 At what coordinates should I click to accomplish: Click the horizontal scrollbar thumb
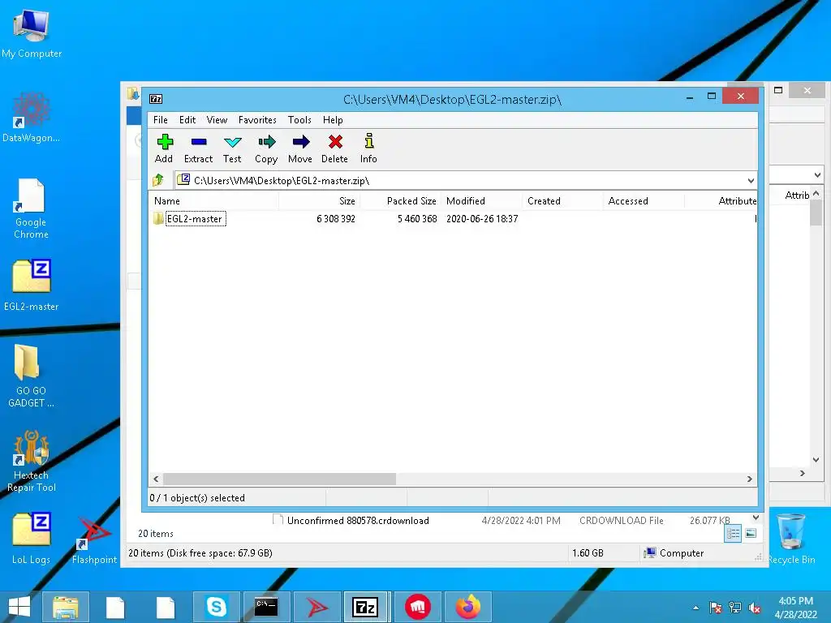click(x=279, y=479)
